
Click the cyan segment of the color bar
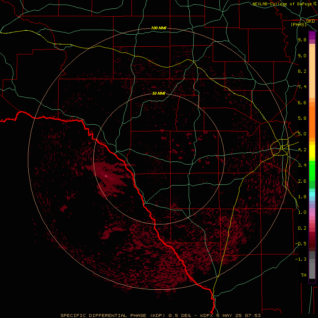312,194
